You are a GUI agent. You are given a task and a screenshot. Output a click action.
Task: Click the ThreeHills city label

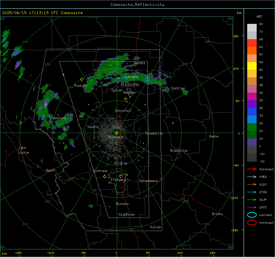pos(154,134)
